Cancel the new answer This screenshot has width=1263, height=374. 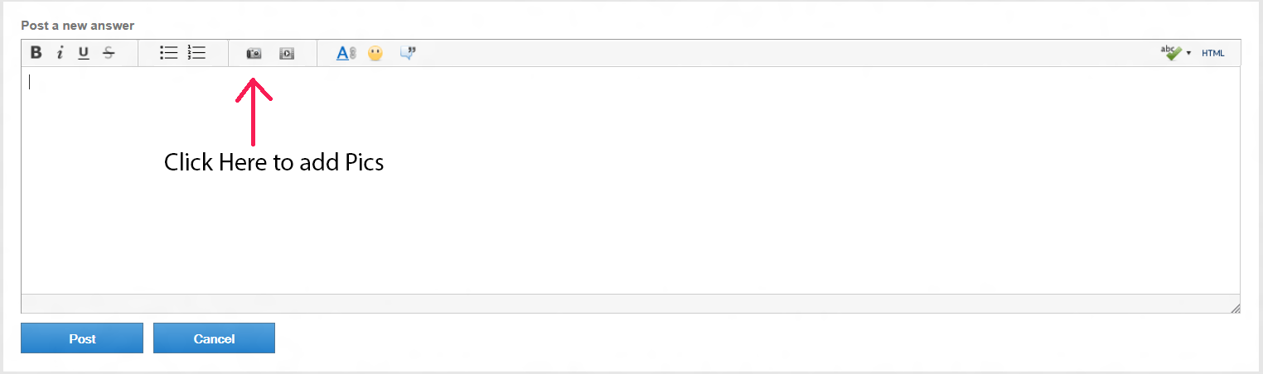pyautogui.click(x=214, y=338)
